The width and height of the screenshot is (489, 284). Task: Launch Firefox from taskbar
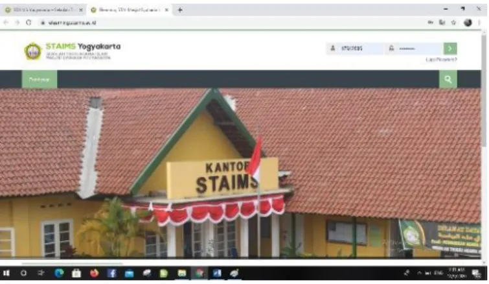[x=94, y=274]
